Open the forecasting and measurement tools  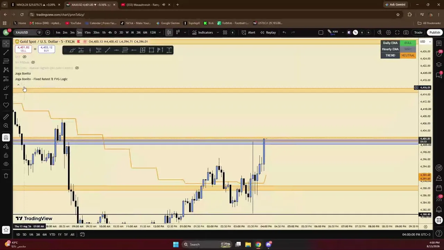tap(6, 79)
